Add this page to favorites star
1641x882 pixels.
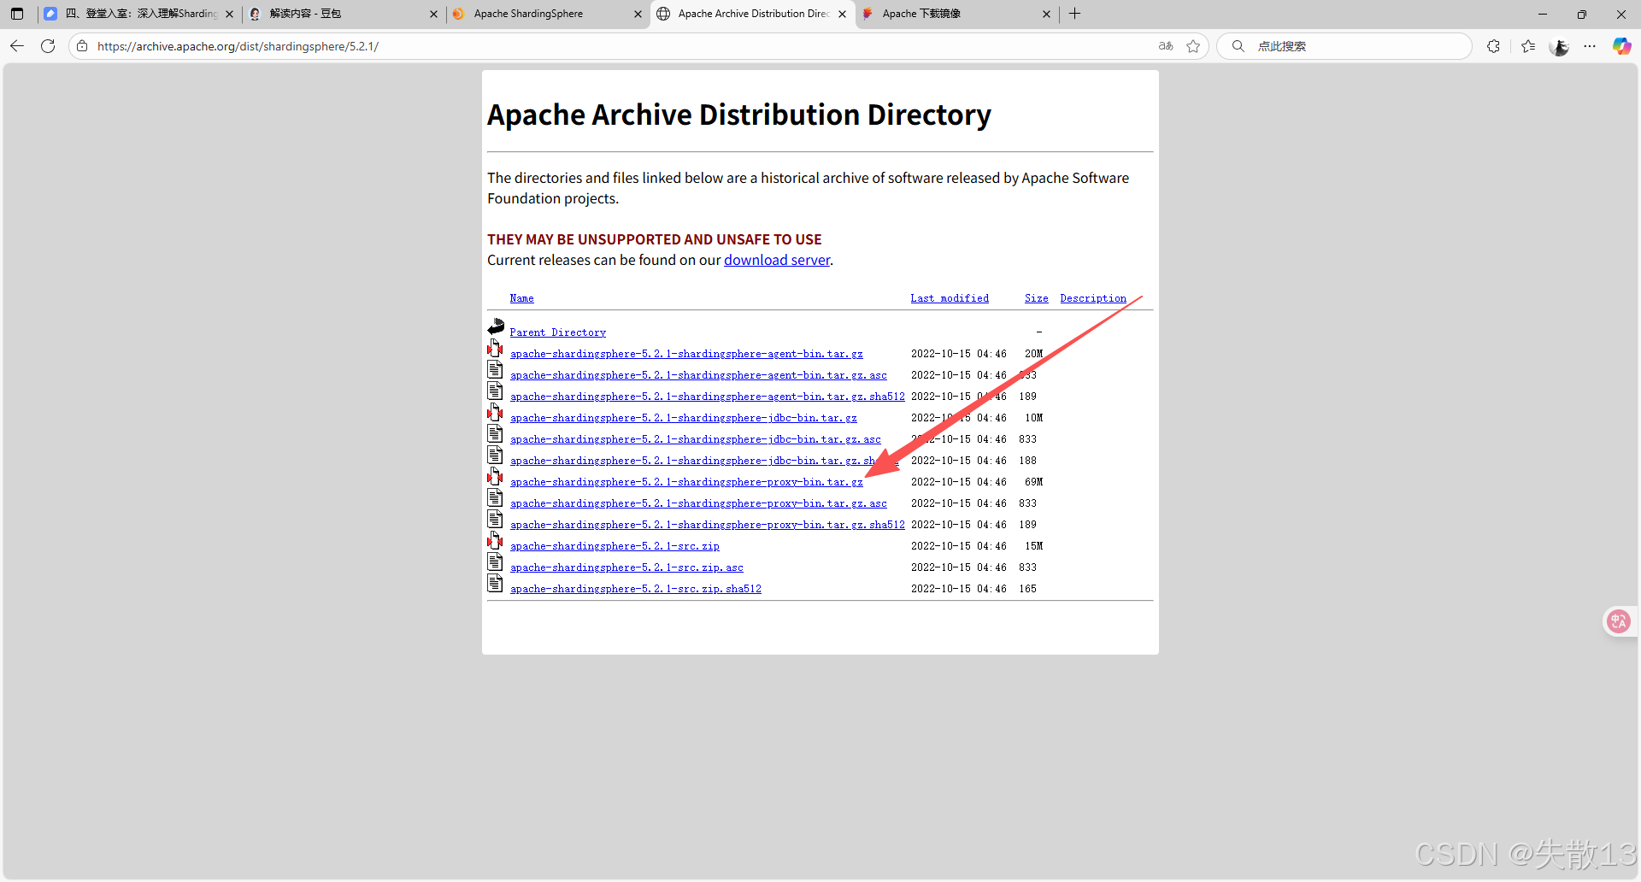[x=1193, y=46]
